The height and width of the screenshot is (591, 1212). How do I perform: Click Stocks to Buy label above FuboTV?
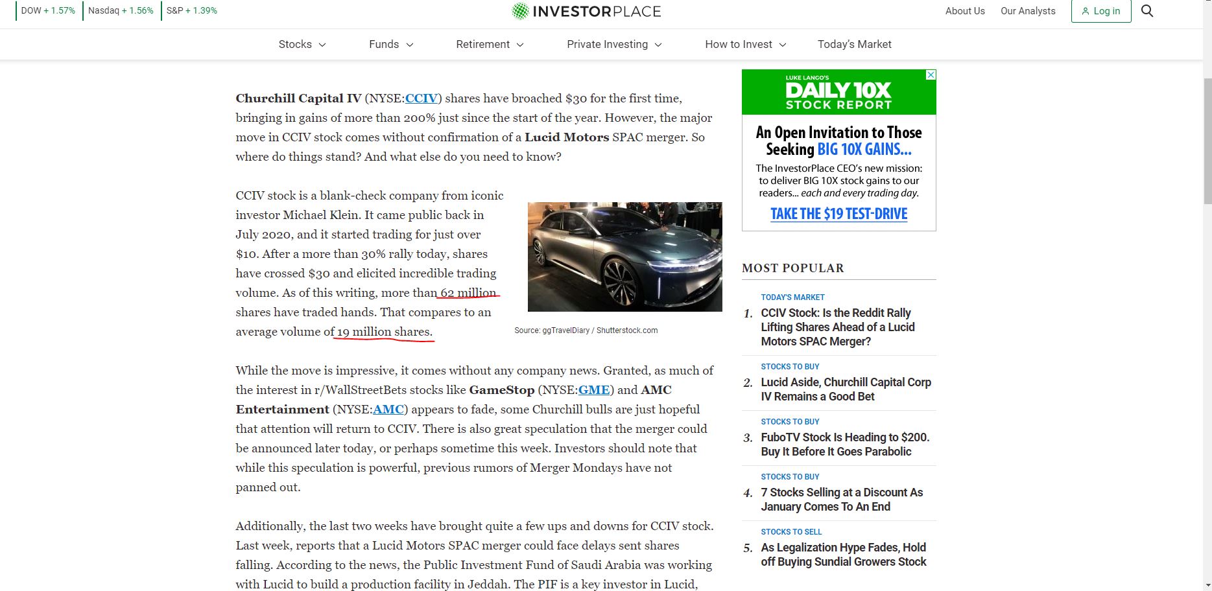point(790,422)
